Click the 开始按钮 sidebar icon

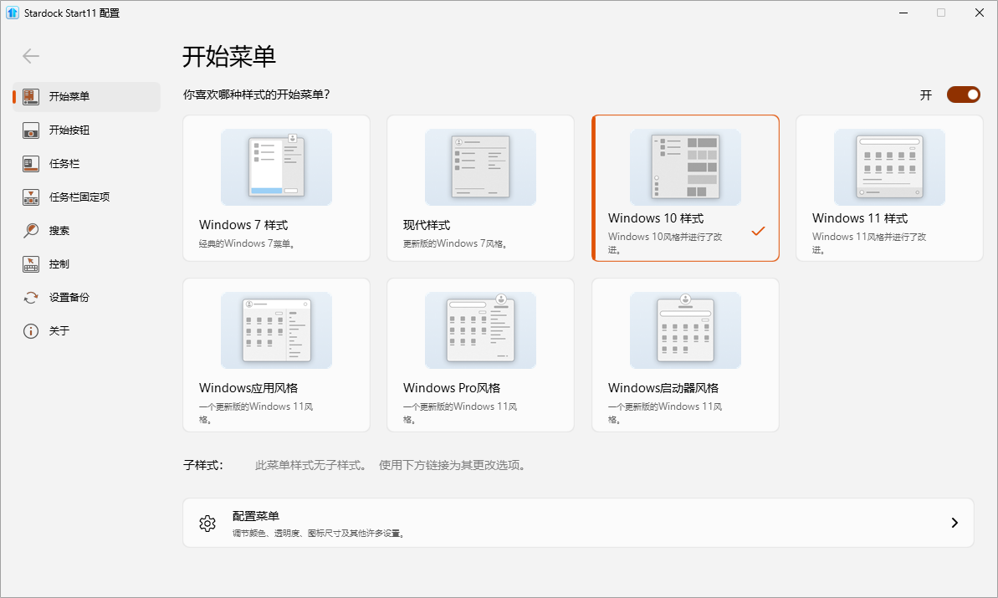click(31, 130)
